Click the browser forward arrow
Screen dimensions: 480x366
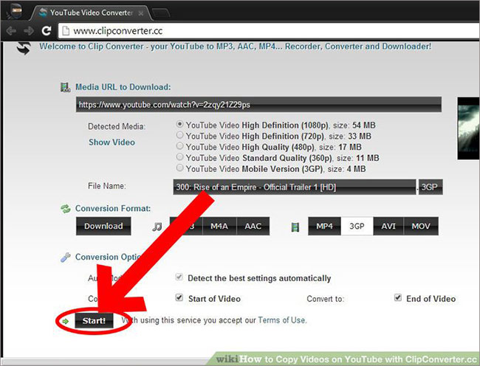coord(29,30)
